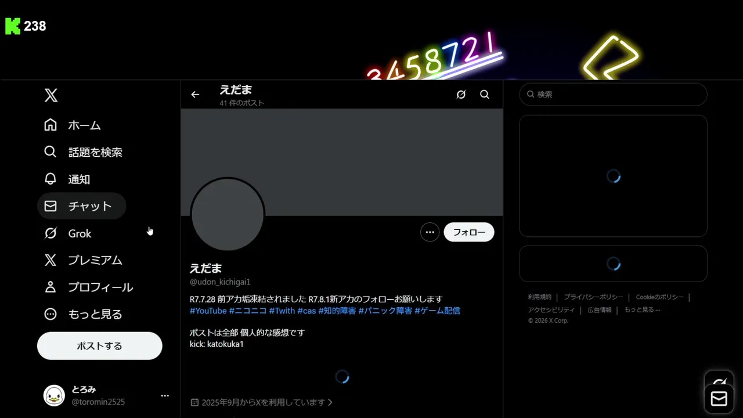Open account menu dots beside とろみ

165,395
